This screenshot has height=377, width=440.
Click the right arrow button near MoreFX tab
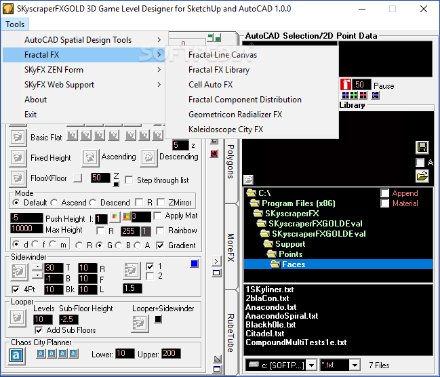216,261
